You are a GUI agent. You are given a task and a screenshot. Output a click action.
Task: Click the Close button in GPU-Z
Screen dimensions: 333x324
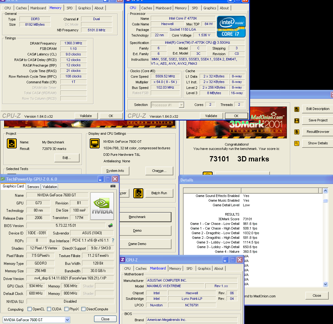pos(105,319)
